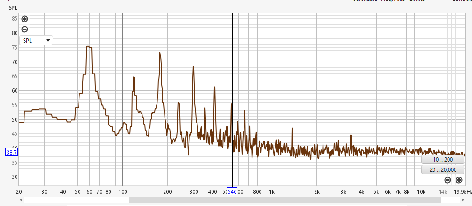This screenshot has width=472, height=206.
Task: Click the 38.7 SPL cursor value box
Action: pos(11,152)
